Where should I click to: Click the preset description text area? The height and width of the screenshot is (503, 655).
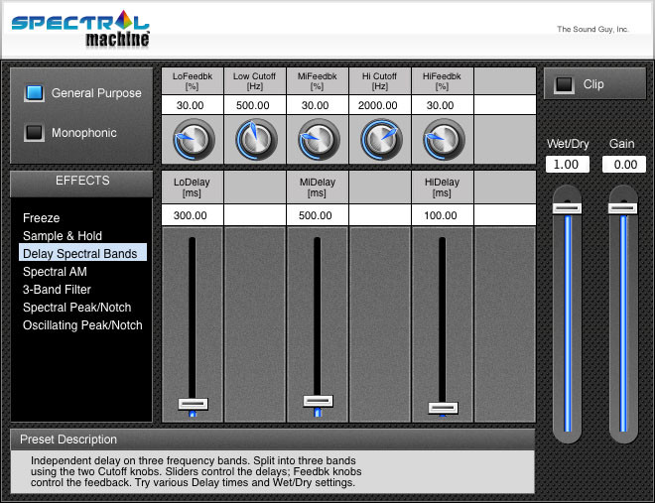click(x=272, y=471)
